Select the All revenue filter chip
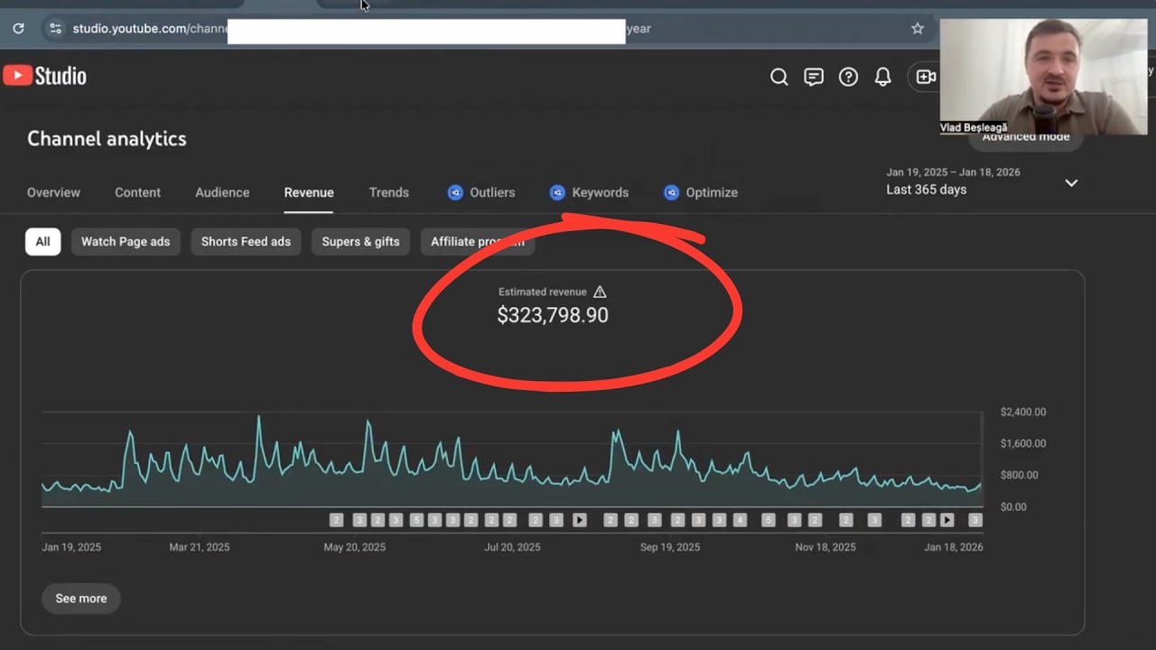The height and width of the screenshot is (650, 1156). point(42,242)
